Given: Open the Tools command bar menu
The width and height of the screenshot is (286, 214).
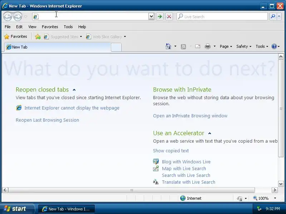Looking at the screenshot, I should click(262, 46).
